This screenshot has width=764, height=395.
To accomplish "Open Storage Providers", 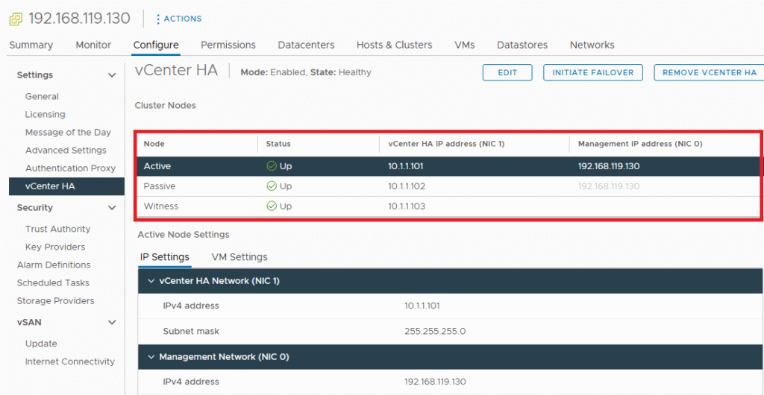I will [55, 301].
